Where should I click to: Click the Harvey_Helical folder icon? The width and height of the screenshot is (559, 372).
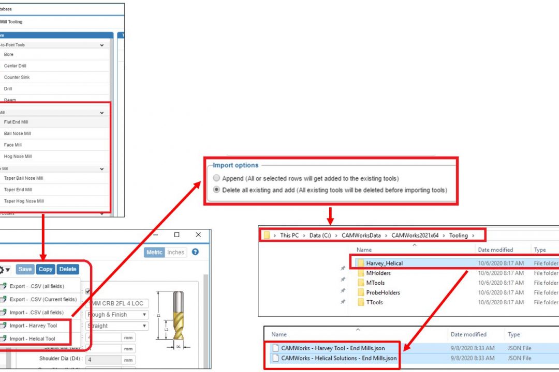click(x=361, y=263)
